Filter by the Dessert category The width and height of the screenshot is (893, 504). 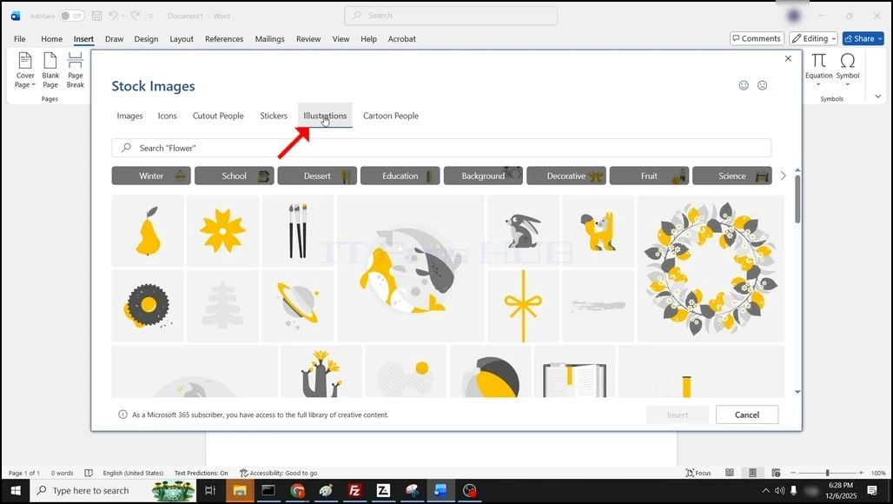click(317, 176)
